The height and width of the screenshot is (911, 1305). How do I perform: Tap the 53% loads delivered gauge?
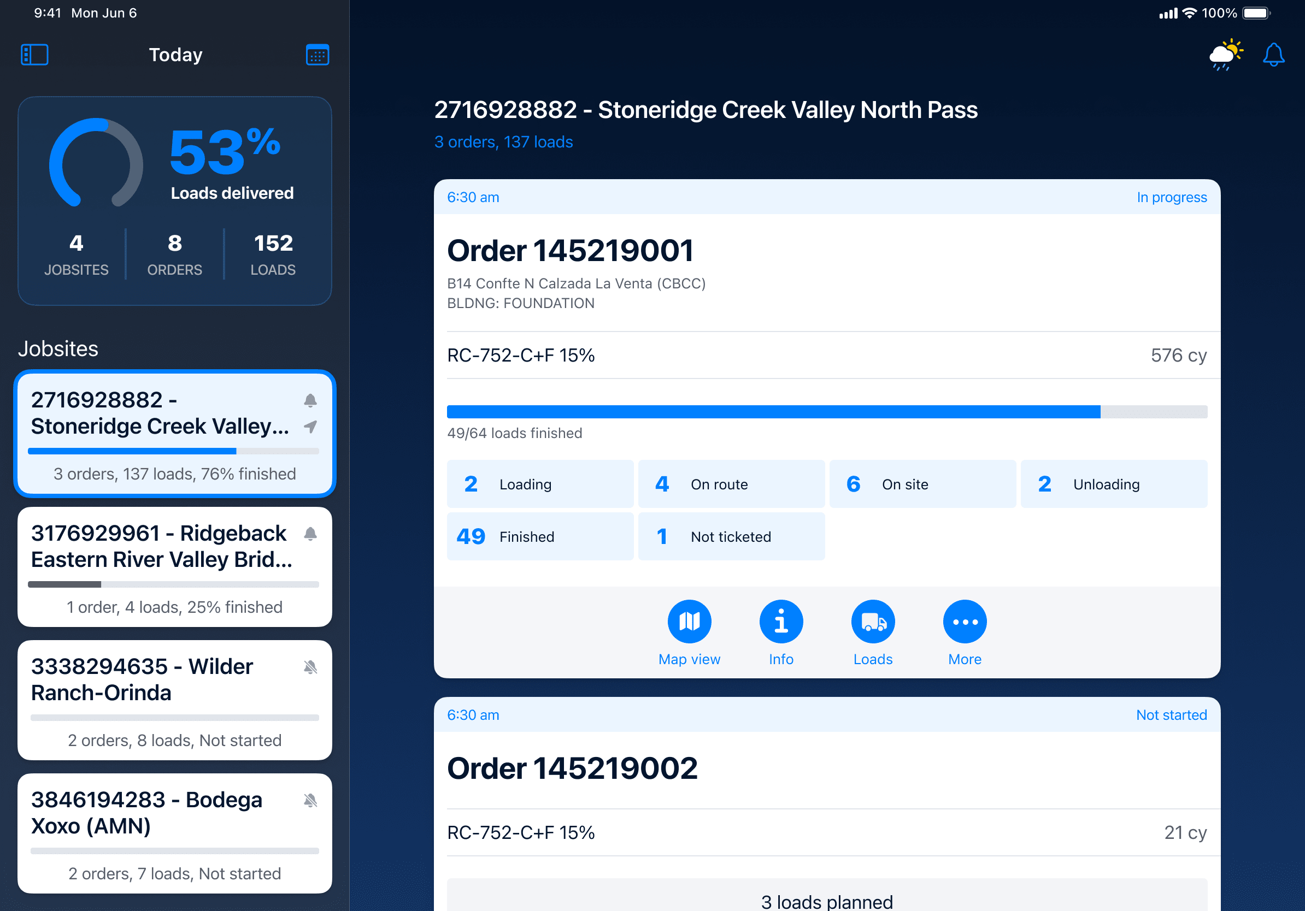(x=96, y=163)
